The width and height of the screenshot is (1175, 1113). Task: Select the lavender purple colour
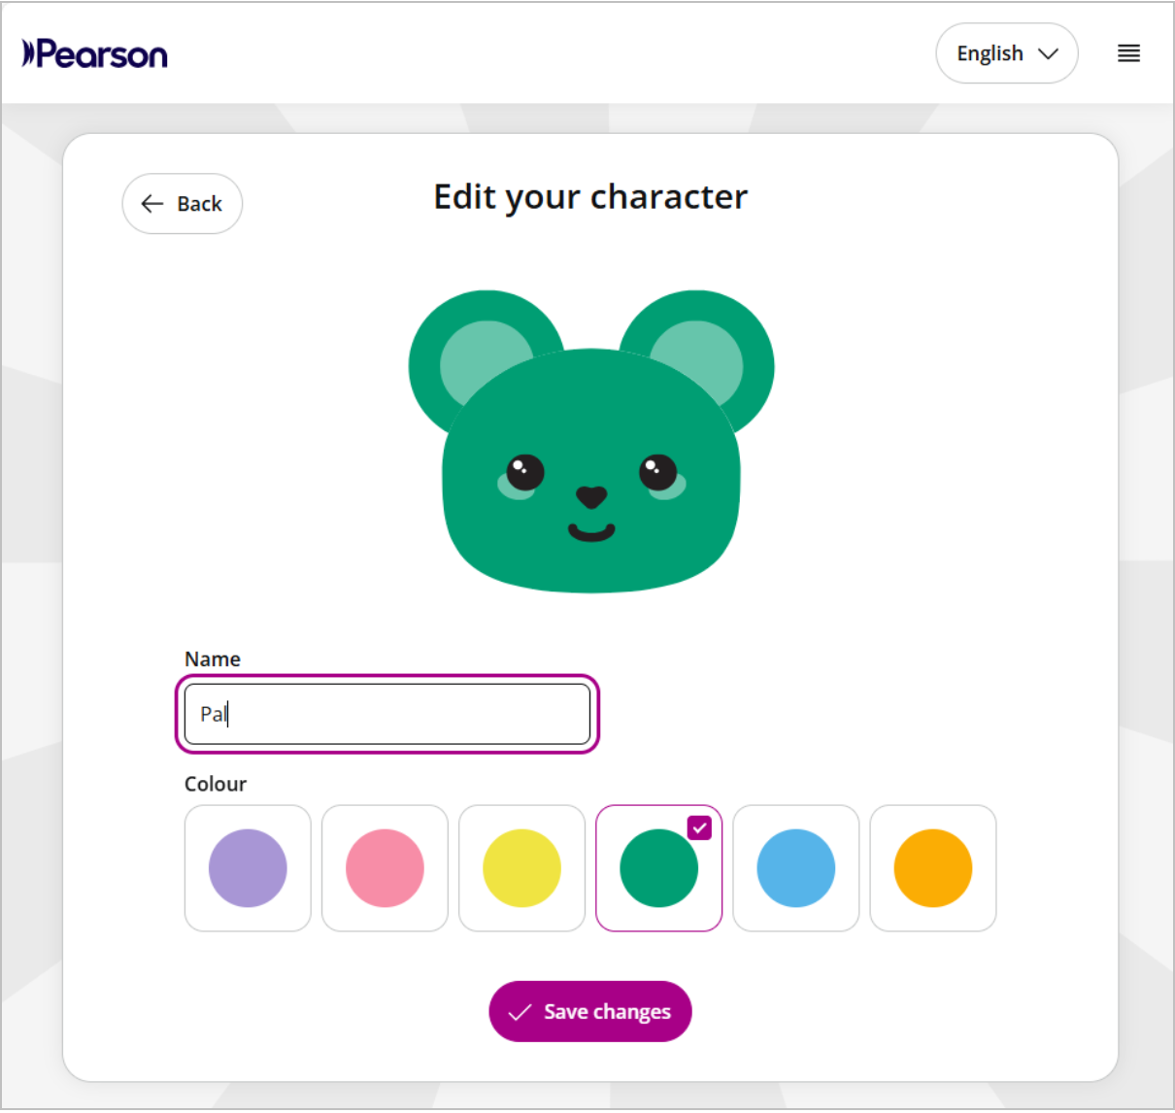coord(248,868)
